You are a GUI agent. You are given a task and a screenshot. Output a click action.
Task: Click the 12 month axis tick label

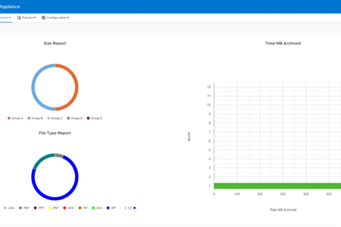pyautogui.click(x=209, y=87)
